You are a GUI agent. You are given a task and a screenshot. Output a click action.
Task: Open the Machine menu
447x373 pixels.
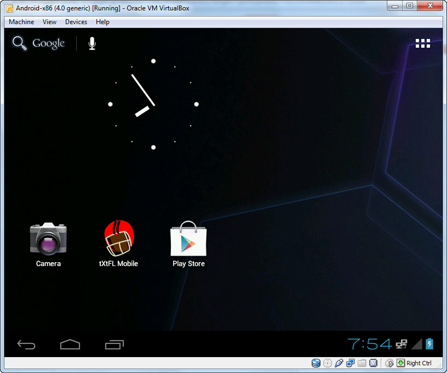point(21,22)
